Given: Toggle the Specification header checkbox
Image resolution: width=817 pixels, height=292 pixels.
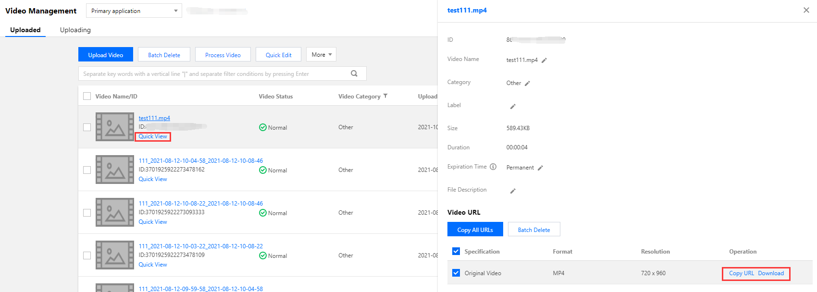Looking at the screenshot, I should [x=456, y=251].
